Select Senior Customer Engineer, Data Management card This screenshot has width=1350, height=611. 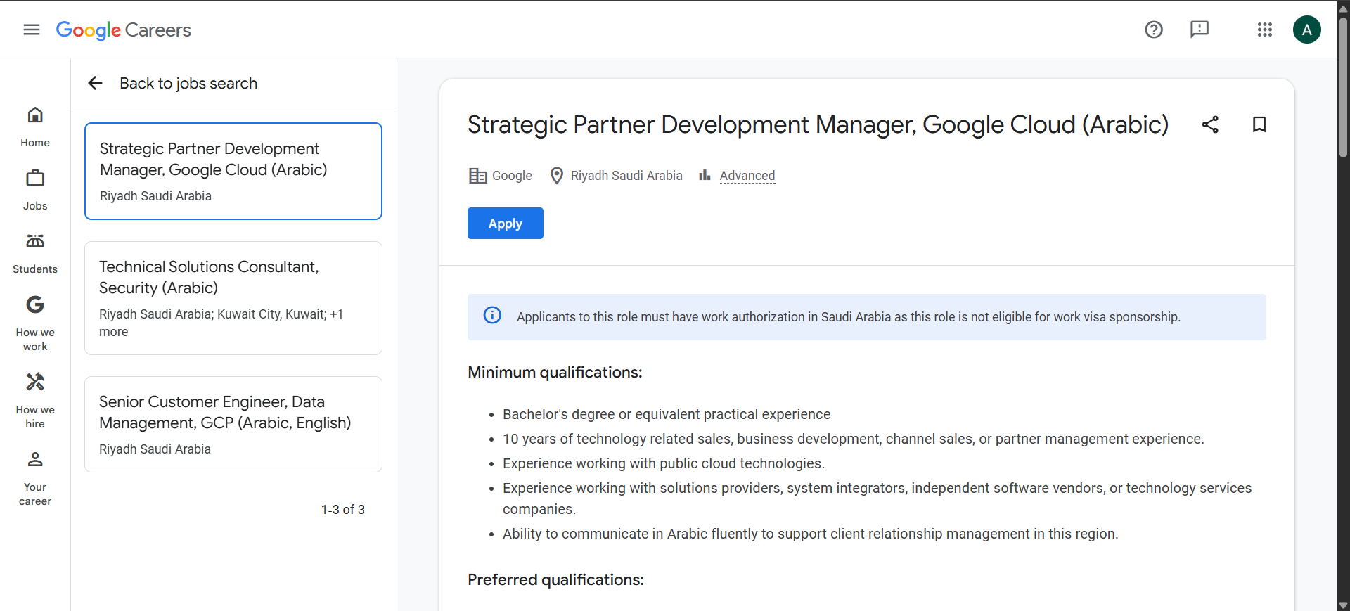[233, 424]
